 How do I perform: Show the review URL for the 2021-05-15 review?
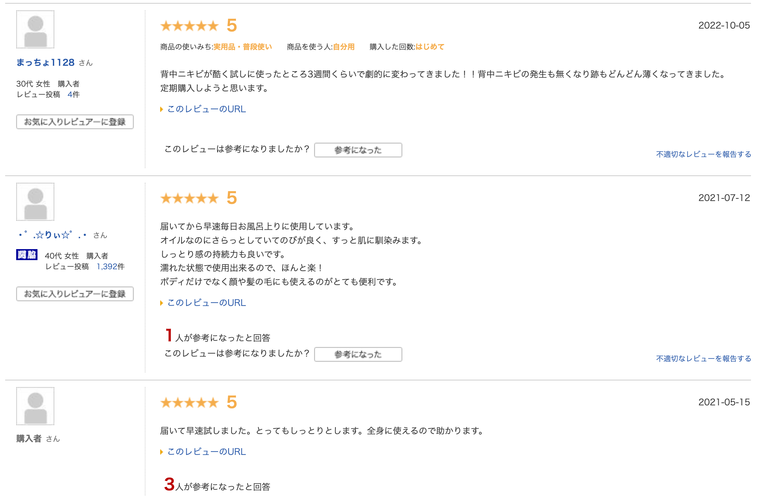tap(206, 452)
